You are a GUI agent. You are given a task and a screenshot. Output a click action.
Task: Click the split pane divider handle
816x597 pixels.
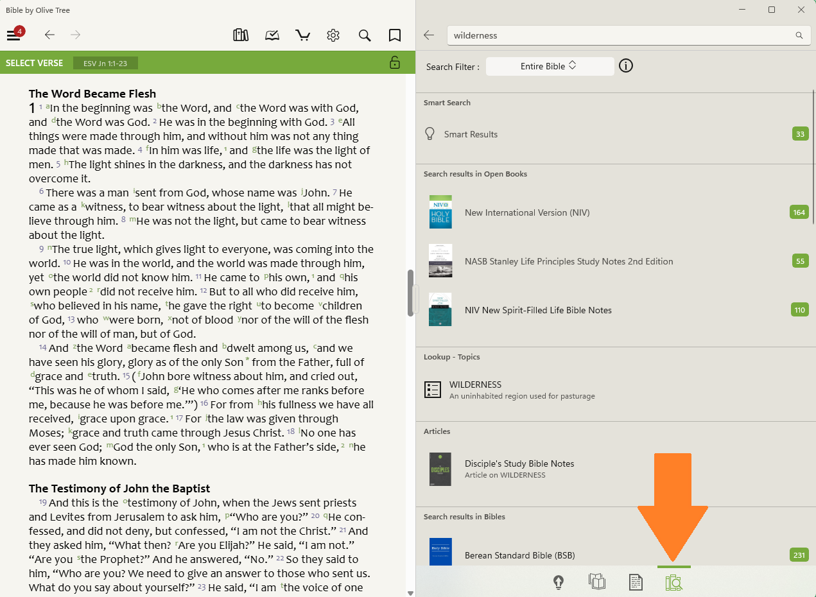[x=415, y=299]
